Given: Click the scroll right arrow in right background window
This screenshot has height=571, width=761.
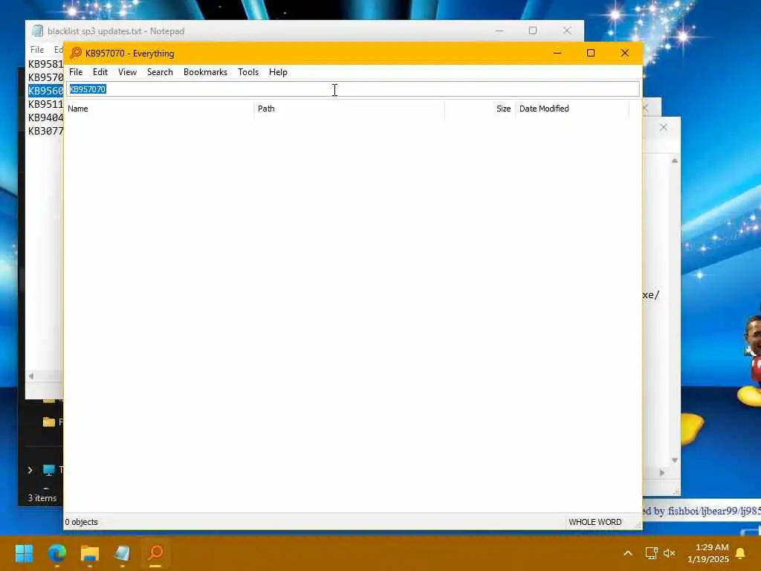Looking at the screenshot, I should tap(662, 472).
